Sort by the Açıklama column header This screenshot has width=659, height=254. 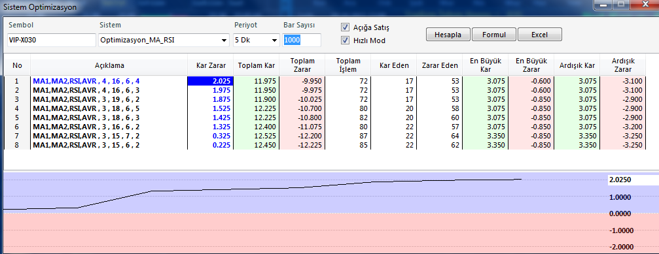click(x=109, y=65)
